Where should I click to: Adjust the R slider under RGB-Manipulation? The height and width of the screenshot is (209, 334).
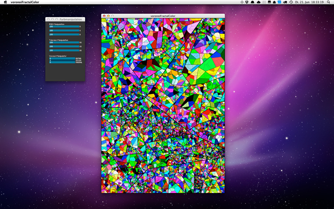(64, 27)
